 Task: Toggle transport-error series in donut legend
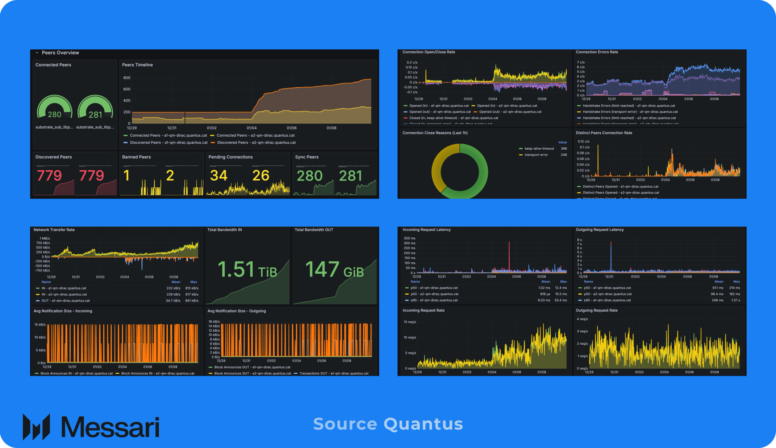click(536, 155)
